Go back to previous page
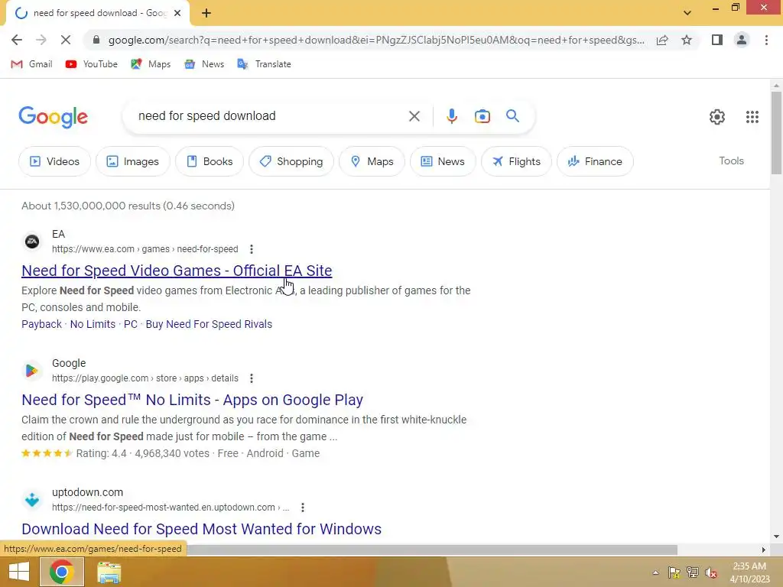783x587 pixels. coord(17,40)
